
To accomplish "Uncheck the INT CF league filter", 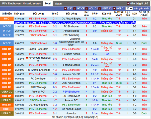I will pyautogui.click(x=75, y=9).
